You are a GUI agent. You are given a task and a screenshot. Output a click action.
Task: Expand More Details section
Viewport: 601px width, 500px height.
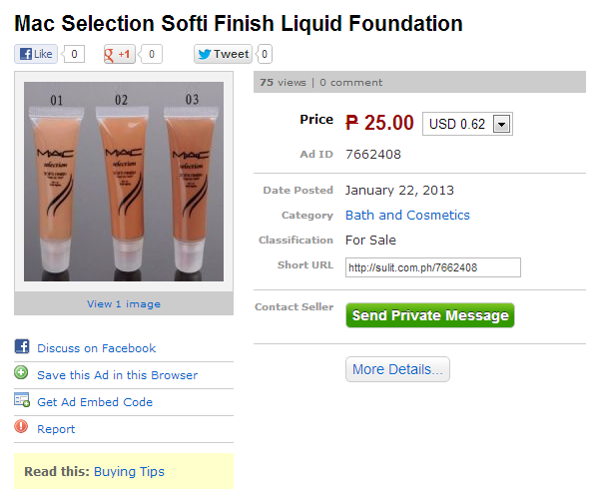(397, 369)
